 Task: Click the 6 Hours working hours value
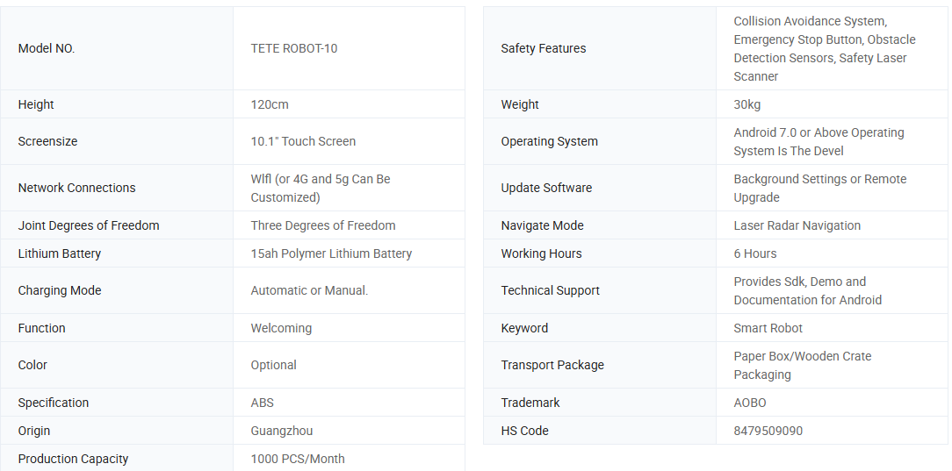click(755, 253)
